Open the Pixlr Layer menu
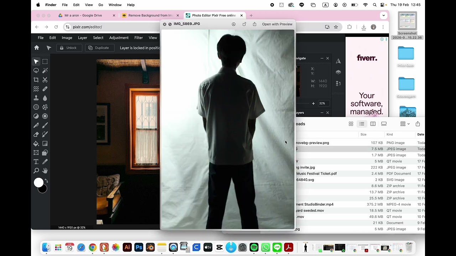The height and width of the screenshot is (256, 456). point(82,38)
